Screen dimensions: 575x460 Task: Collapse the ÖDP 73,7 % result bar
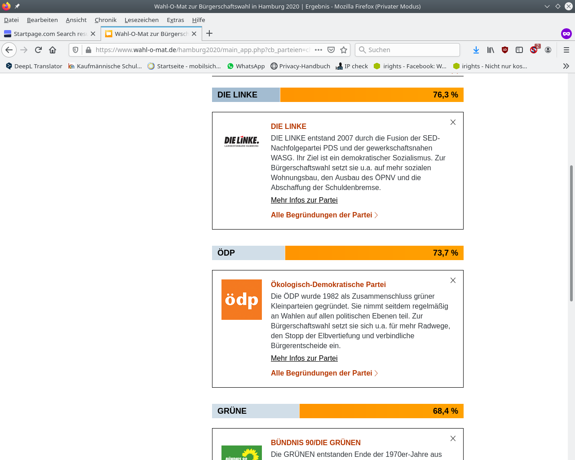pyautogui.click(x=338, y=253)
